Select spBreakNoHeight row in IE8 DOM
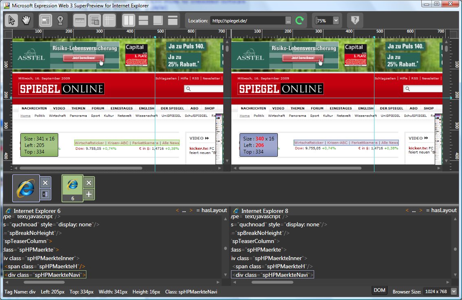Screen dimensions: 462x300 pyautogui.click(x=260, y=233)
